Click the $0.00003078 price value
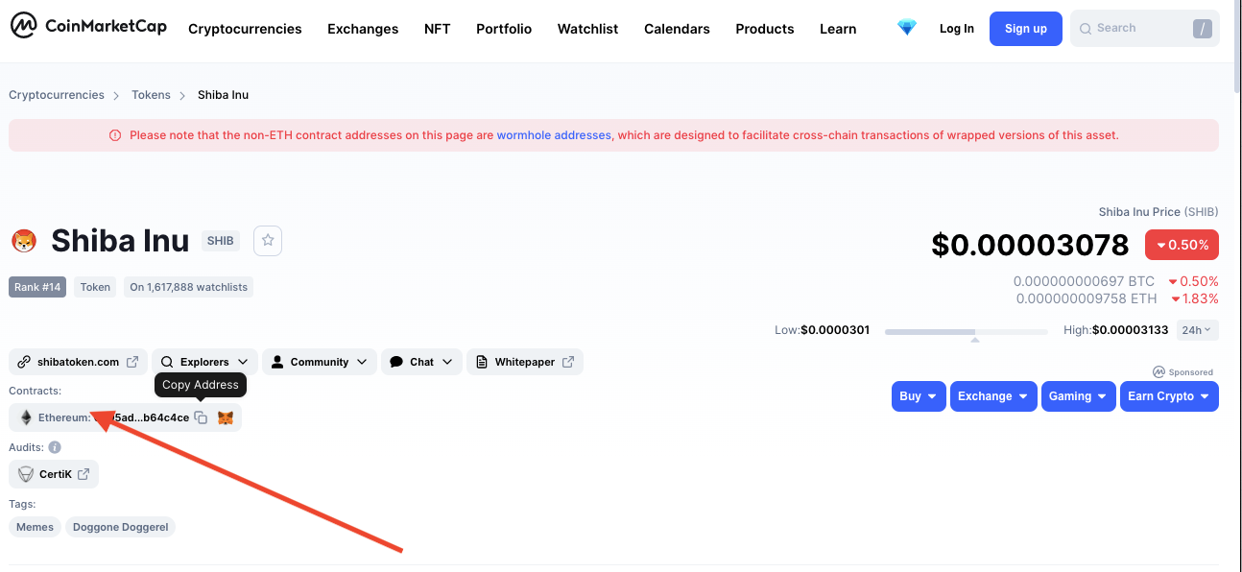The image size is (1242, 572). [1030, 245]
